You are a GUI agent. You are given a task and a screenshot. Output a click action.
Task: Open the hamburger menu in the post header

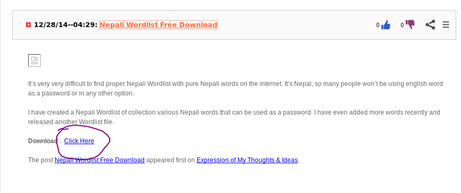(x=446, y=25)
